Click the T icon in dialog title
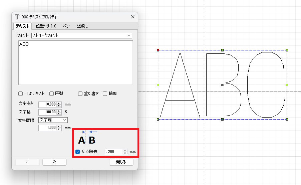 tap(17, 17)
